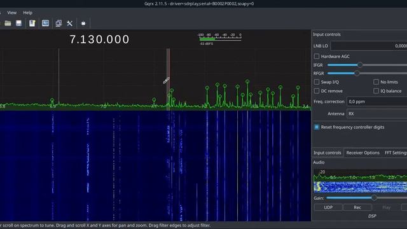The image size is (407, 229).
Task: Click the greyed Play button
Action: [386, 207]
